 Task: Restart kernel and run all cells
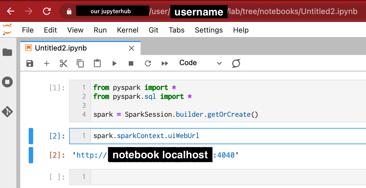point(165,63)
